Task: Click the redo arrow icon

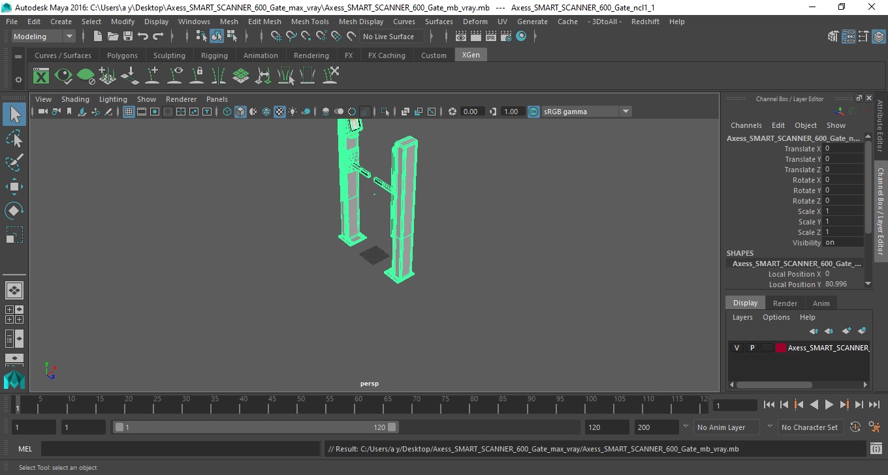Action: [x=158, y=37]
